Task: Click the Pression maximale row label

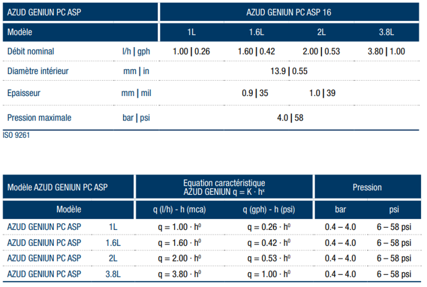Action: click(x=39, y=118)
